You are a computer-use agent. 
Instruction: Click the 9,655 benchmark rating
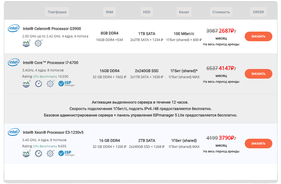tap(62, 146)
